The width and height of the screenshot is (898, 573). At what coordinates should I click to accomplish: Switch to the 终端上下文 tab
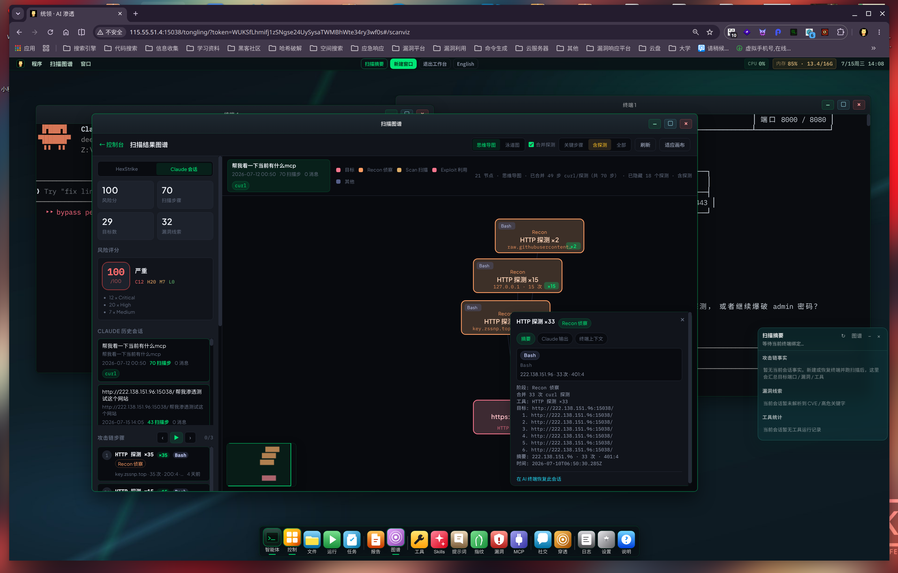coord(591,339)
